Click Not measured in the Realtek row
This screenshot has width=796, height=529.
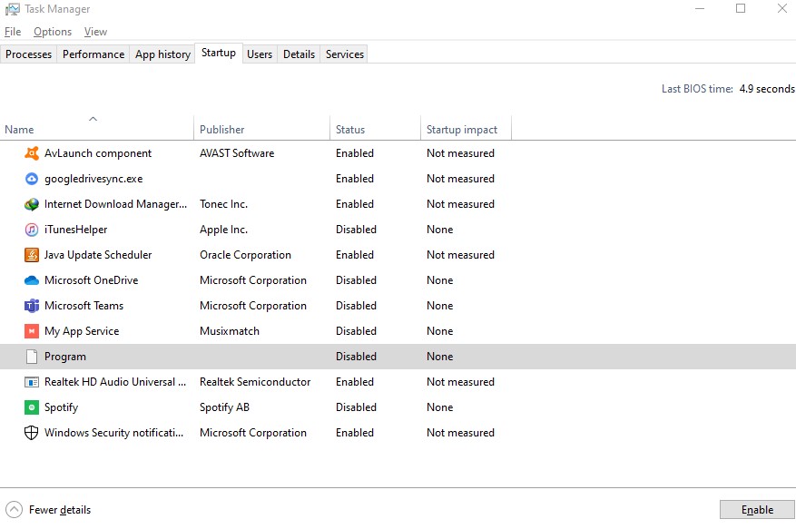click(460, 382)
